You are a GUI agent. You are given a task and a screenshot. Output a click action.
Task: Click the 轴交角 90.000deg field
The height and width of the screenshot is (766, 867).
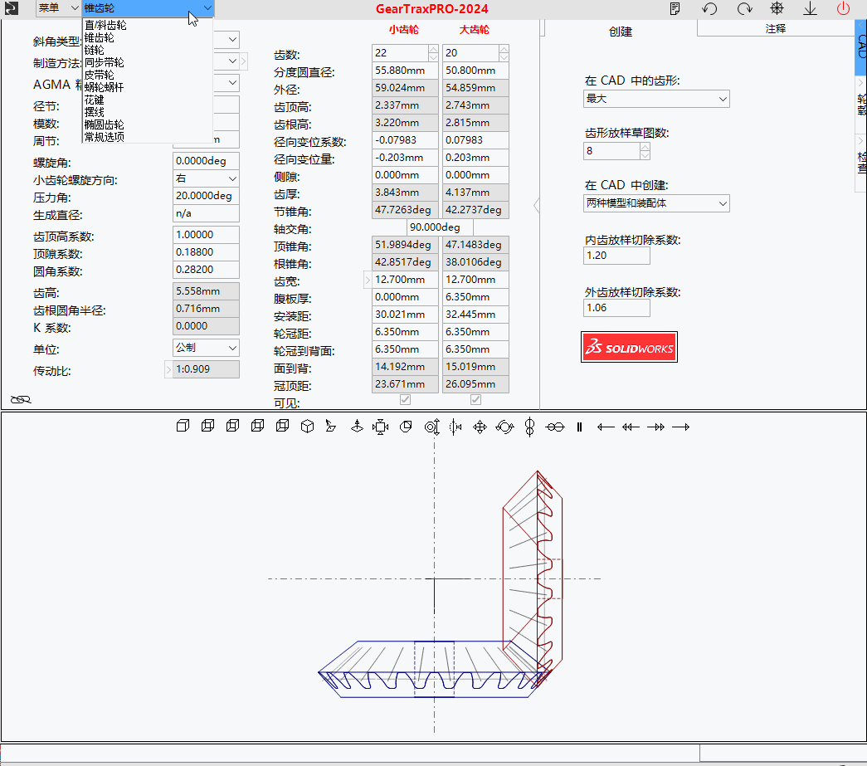coord(440,227)
